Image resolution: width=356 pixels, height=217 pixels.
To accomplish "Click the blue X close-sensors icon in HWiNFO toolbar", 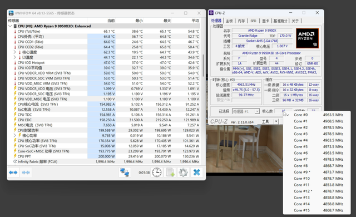I will click(x=196, y=172).
